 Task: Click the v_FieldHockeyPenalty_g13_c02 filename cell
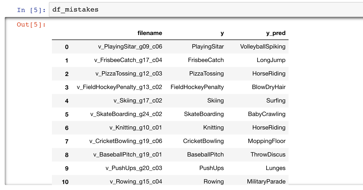click(119, 87)
